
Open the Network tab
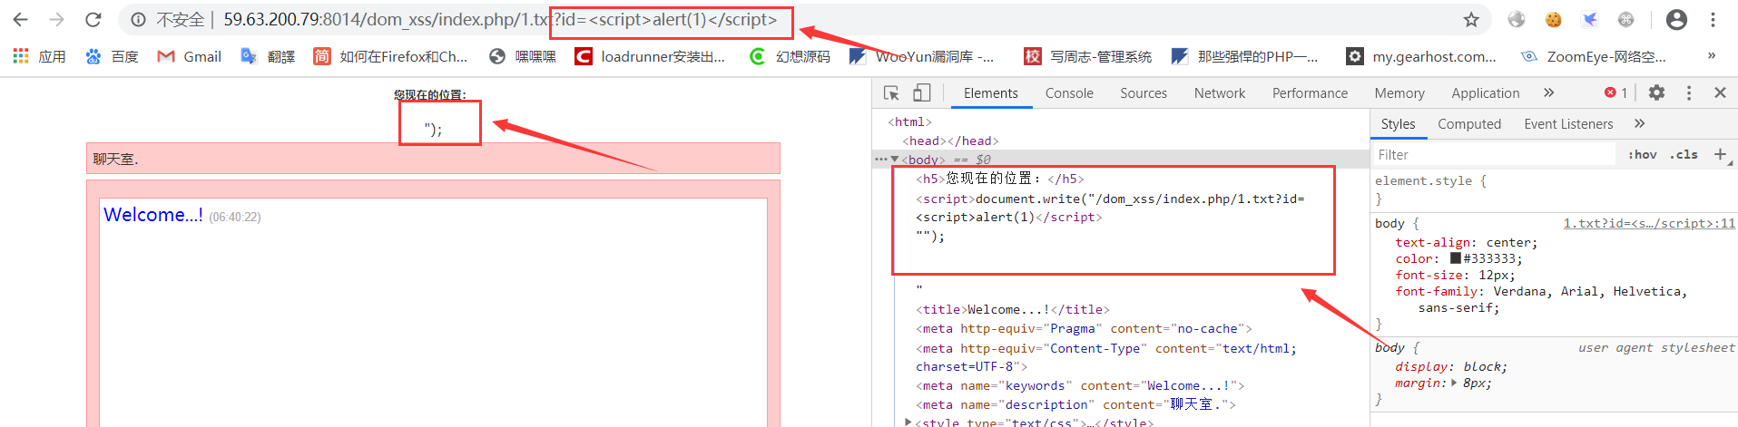[x=1220, y=92]
